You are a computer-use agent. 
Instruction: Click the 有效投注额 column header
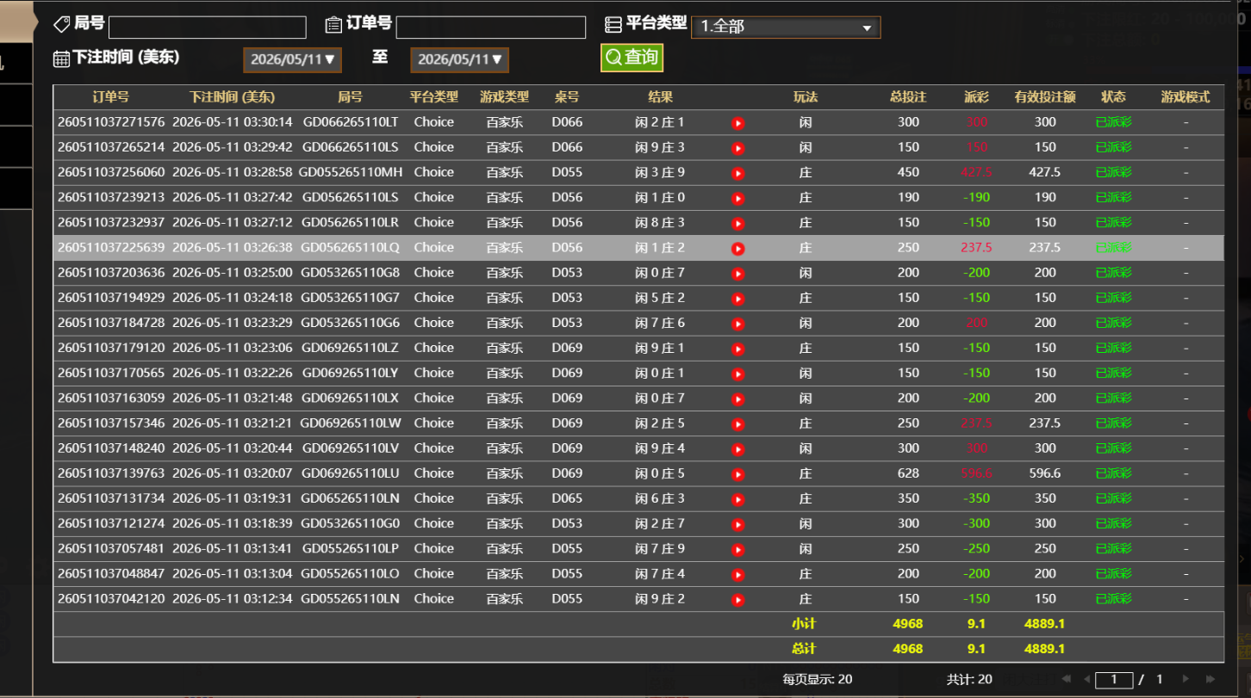pos(1045,97)
